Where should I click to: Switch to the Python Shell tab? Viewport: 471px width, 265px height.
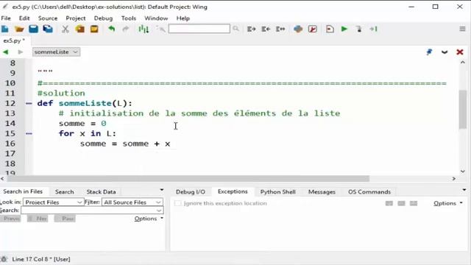click(x=278, y=191)
